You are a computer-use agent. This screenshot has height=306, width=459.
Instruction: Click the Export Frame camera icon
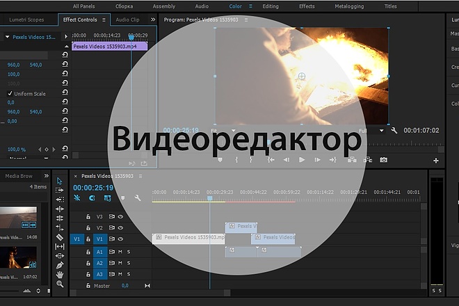[383, 160]
